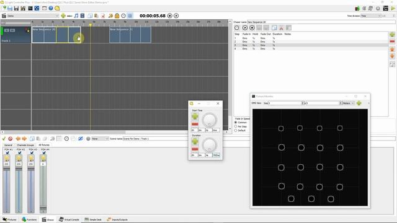397x223 pixels.
Task: Open the Virtual Console tab
Action: (69, 219)
